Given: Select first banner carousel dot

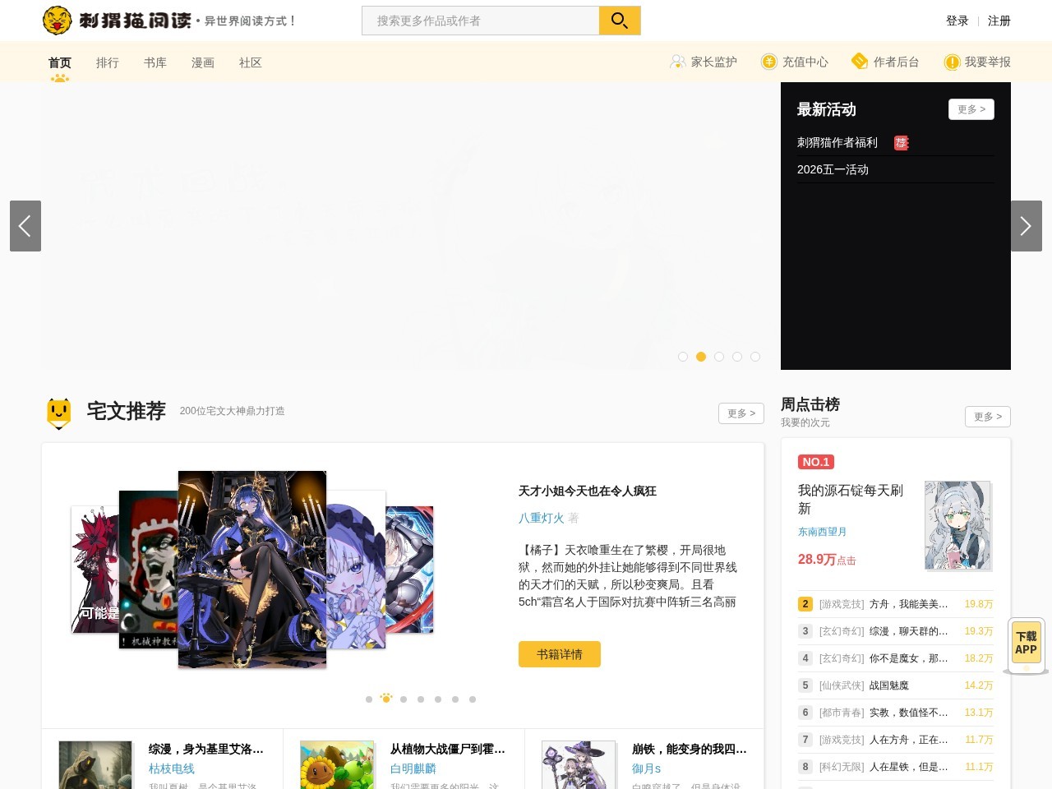Looking at the screenshot, I should coord(683,357).
